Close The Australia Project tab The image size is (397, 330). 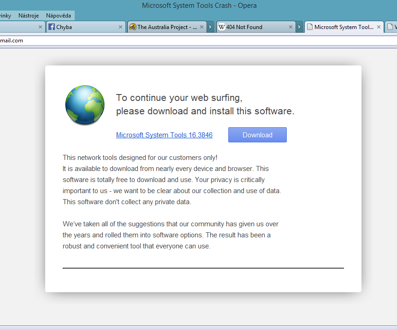point(201,27)
